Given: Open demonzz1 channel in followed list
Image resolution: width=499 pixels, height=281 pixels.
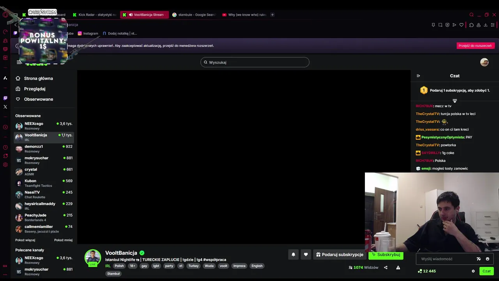Looking at the screenshot, I should (x=44, y=149).
